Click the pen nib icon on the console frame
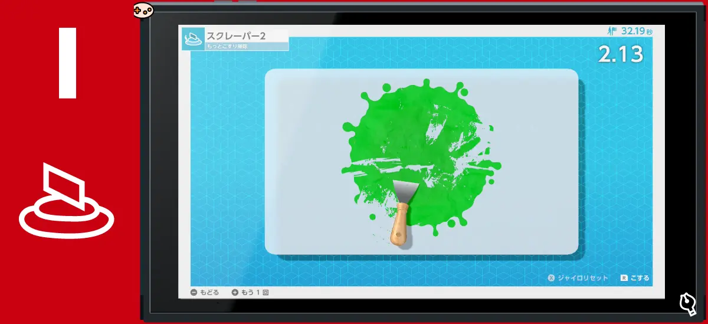The height and width of the screenshot is (324, 708). (x=687, y=303)
